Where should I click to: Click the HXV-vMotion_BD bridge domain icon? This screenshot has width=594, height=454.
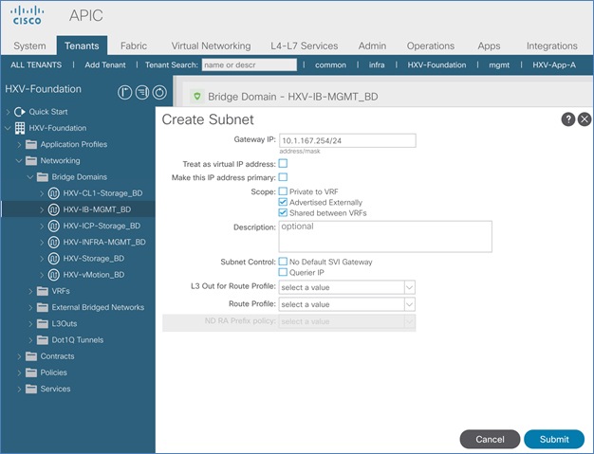pyautogui.click(x=54, y=275)
